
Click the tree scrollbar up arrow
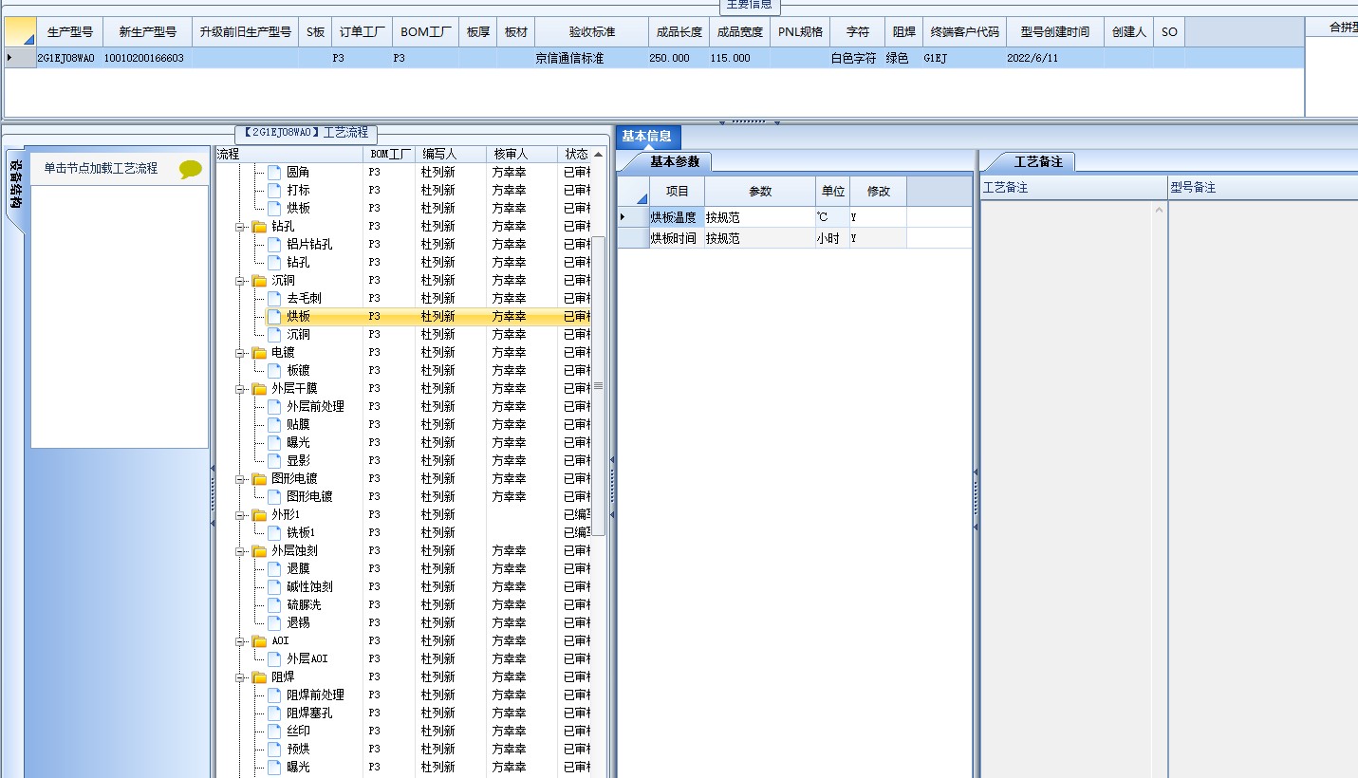pos(599,155)
